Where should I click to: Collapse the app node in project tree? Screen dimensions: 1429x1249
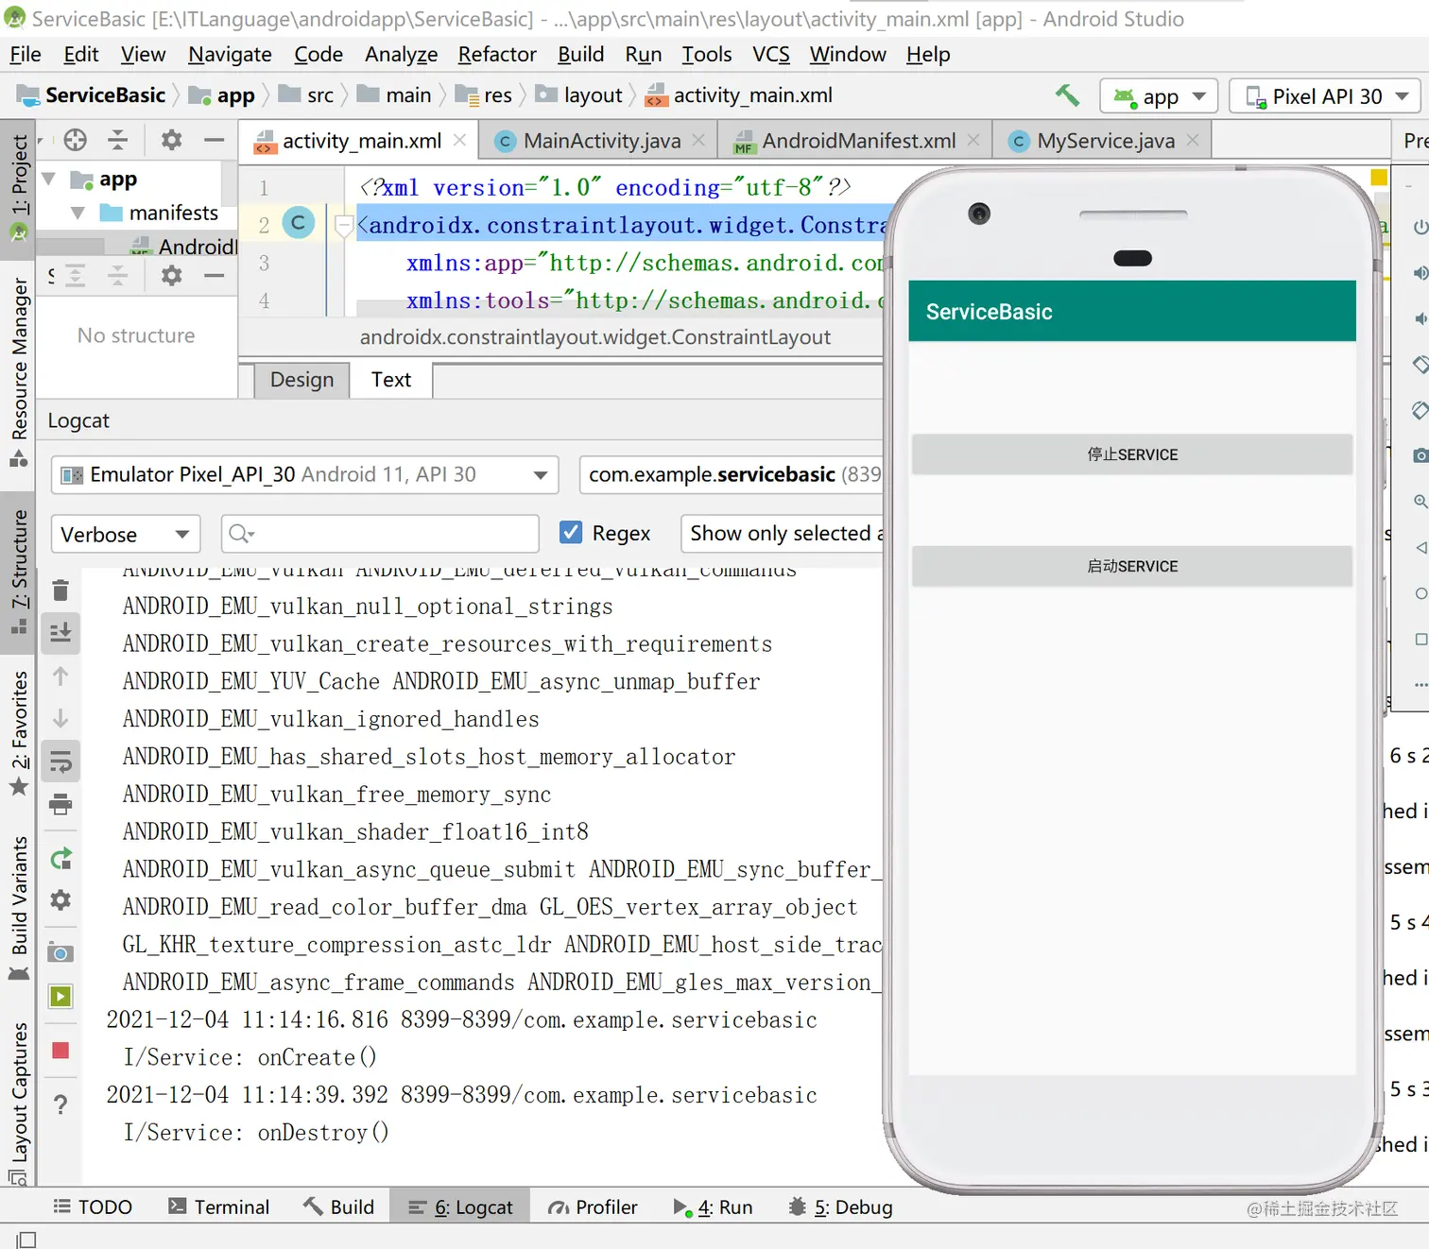click(49, 179)
